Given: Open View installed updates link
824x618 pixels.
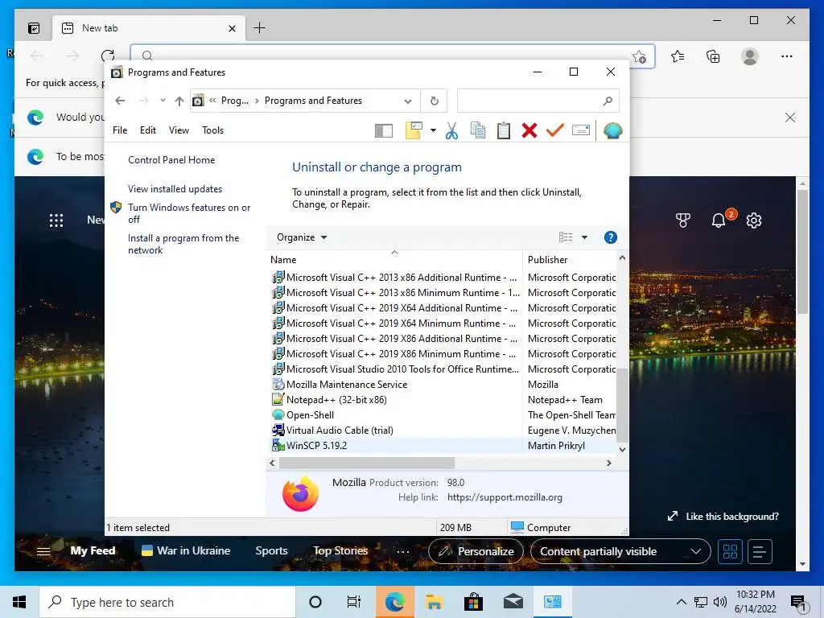Looking at the screenshot, I should click(x=175, y=188).
